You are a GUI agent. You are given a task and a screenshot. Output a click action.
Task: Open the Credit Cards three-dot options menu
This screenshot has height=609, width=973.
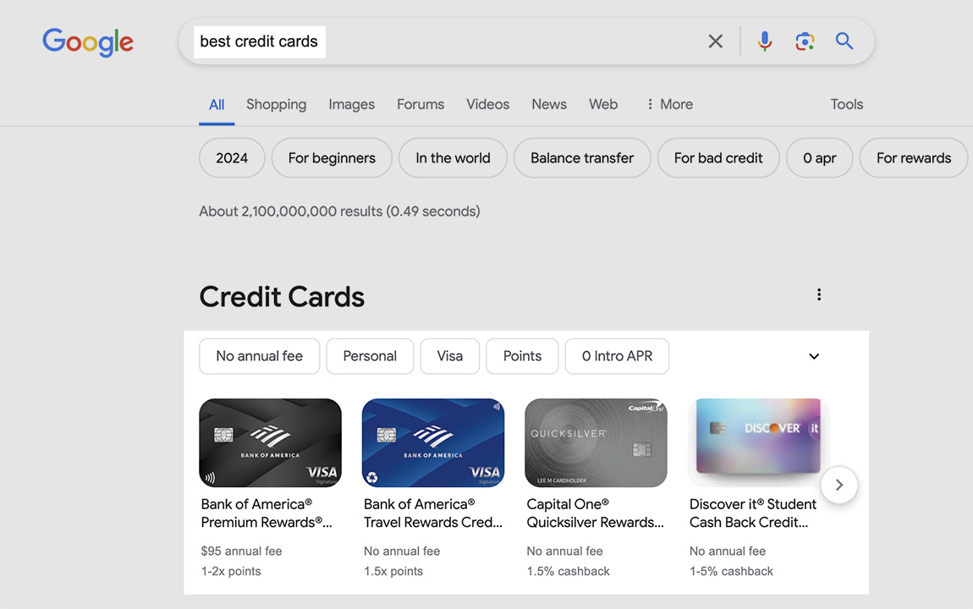pos(819,294)
